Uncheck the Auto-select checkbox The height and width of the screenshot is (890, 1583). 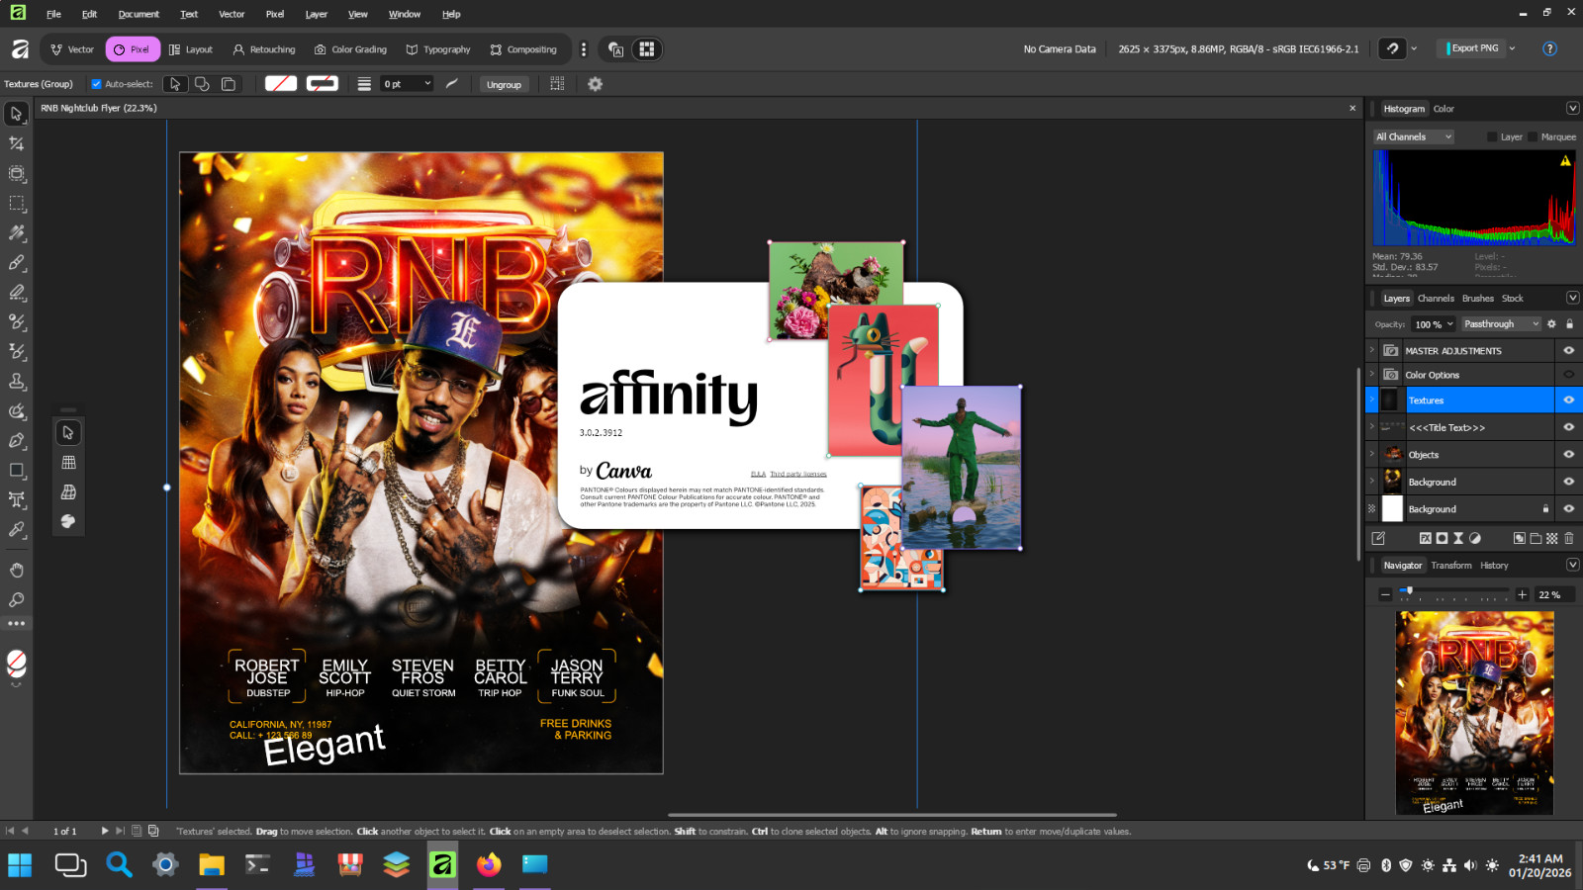point(96,84)
